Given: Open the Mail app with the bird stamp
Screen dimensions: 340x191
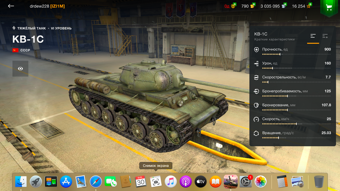Looking at the screenshot, I should coord(81,181).
